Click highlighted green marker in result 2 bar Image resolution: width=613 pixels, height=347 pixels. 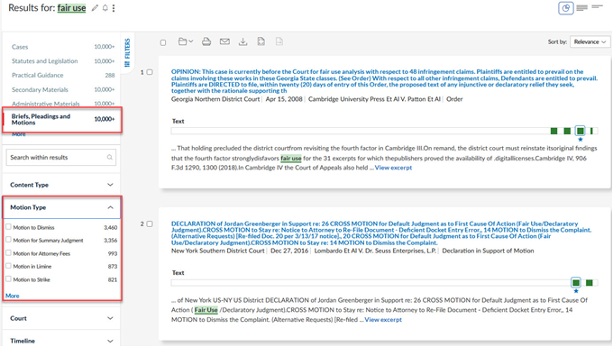click(576, 282)
